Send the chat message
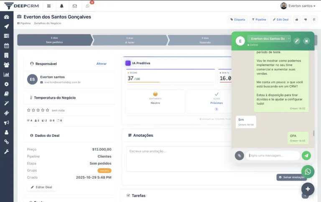This screenshot has width=321, height=202. coord(306,156)
